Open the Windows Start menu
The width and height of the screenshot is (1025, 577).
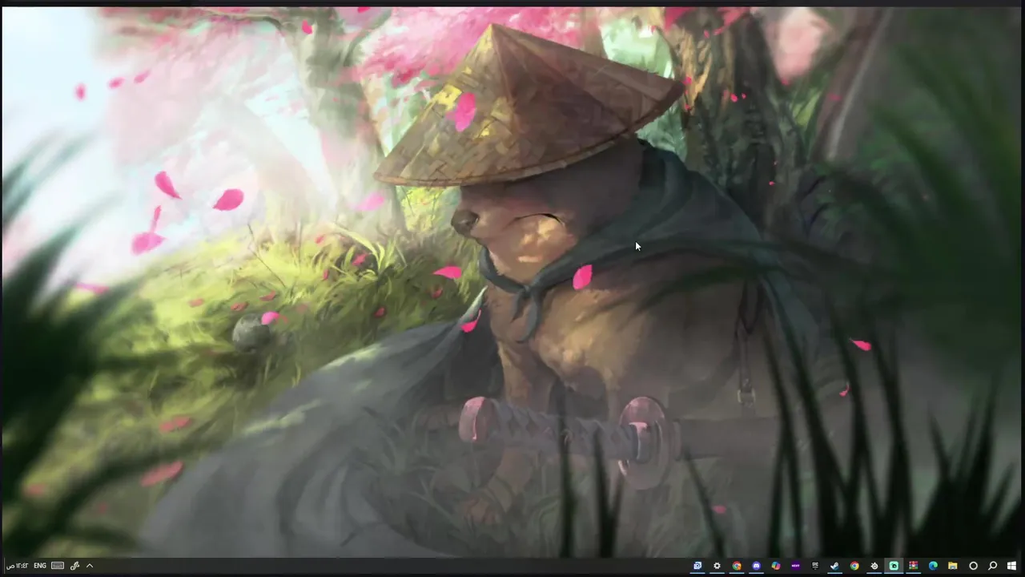tap(1011, 566)
